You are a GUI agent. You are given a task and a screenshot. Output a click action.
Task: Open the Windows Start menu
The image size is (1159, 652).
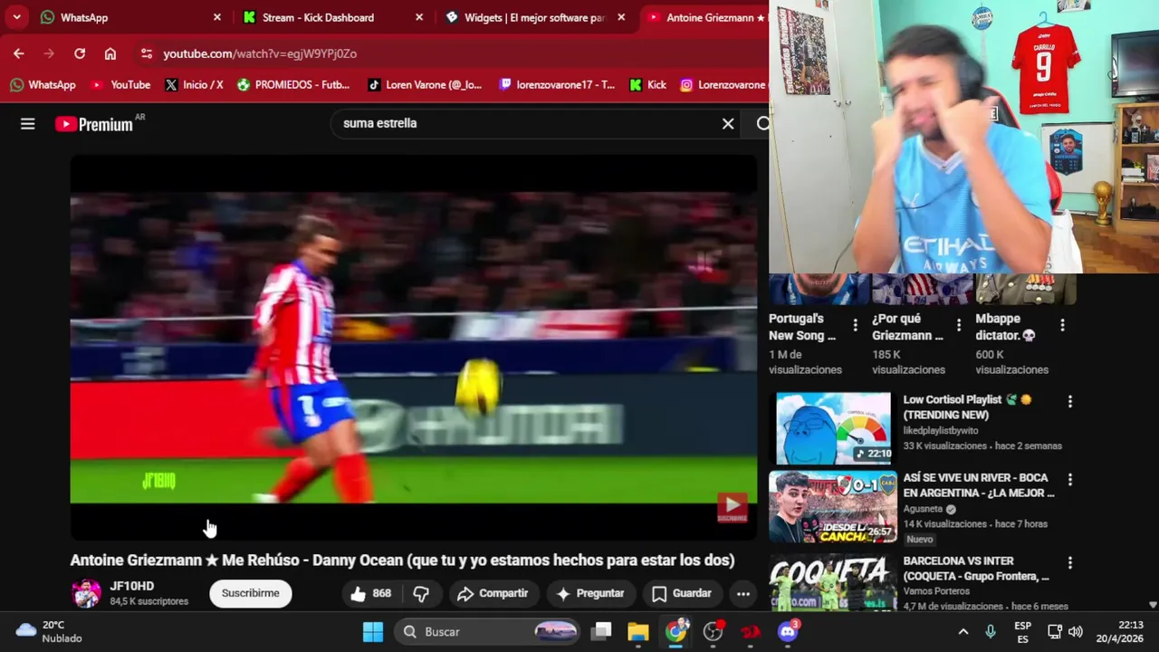pyautogui.click(x=373, y=631)
